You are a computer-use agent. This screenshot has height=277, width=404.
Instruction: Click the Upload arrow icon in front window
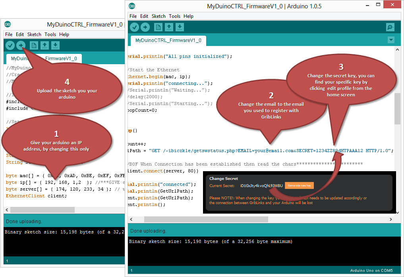(145, 27)
